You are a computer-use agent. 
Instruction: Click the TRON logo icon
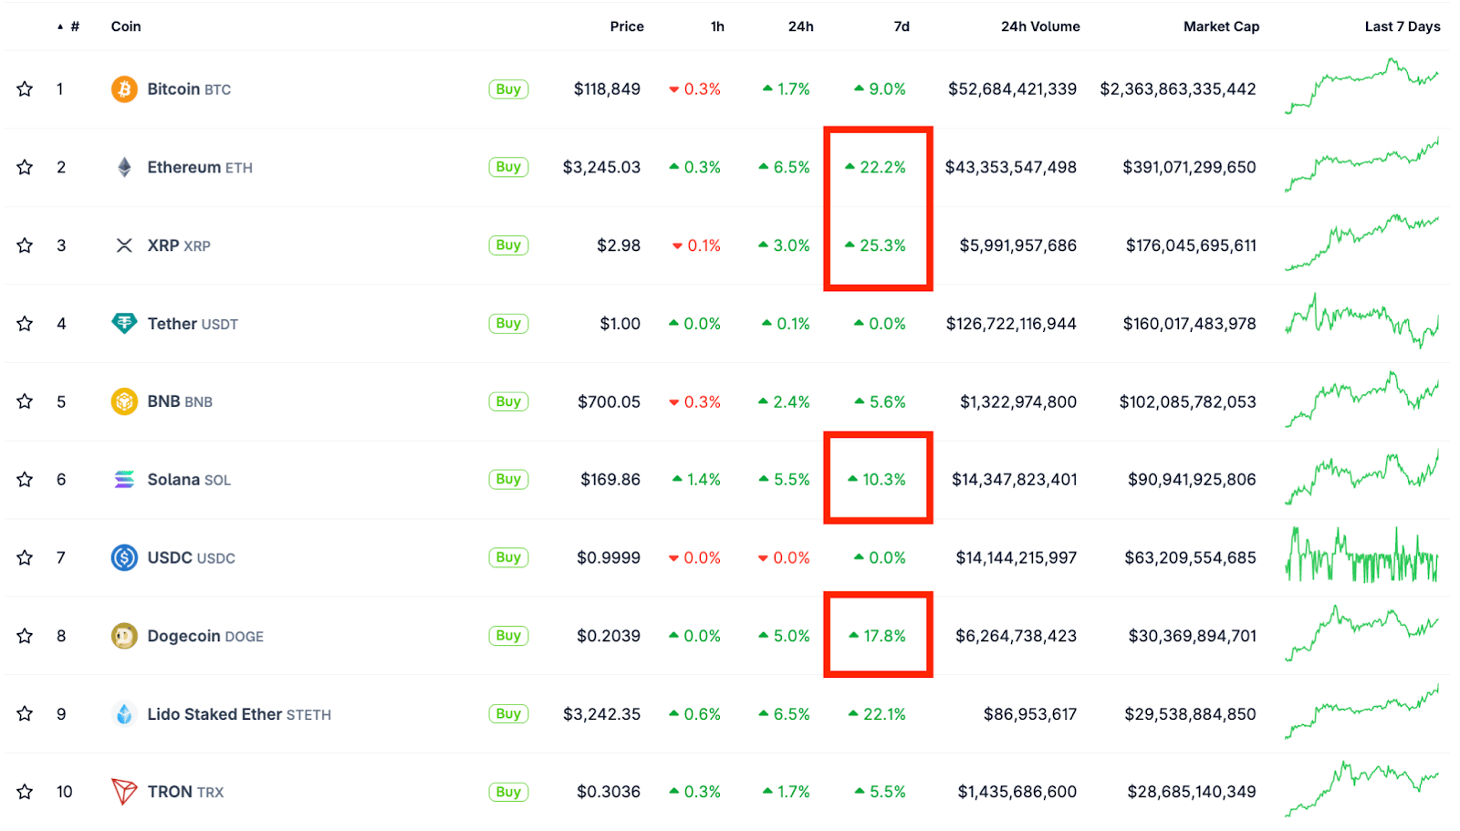coord(124,792)
